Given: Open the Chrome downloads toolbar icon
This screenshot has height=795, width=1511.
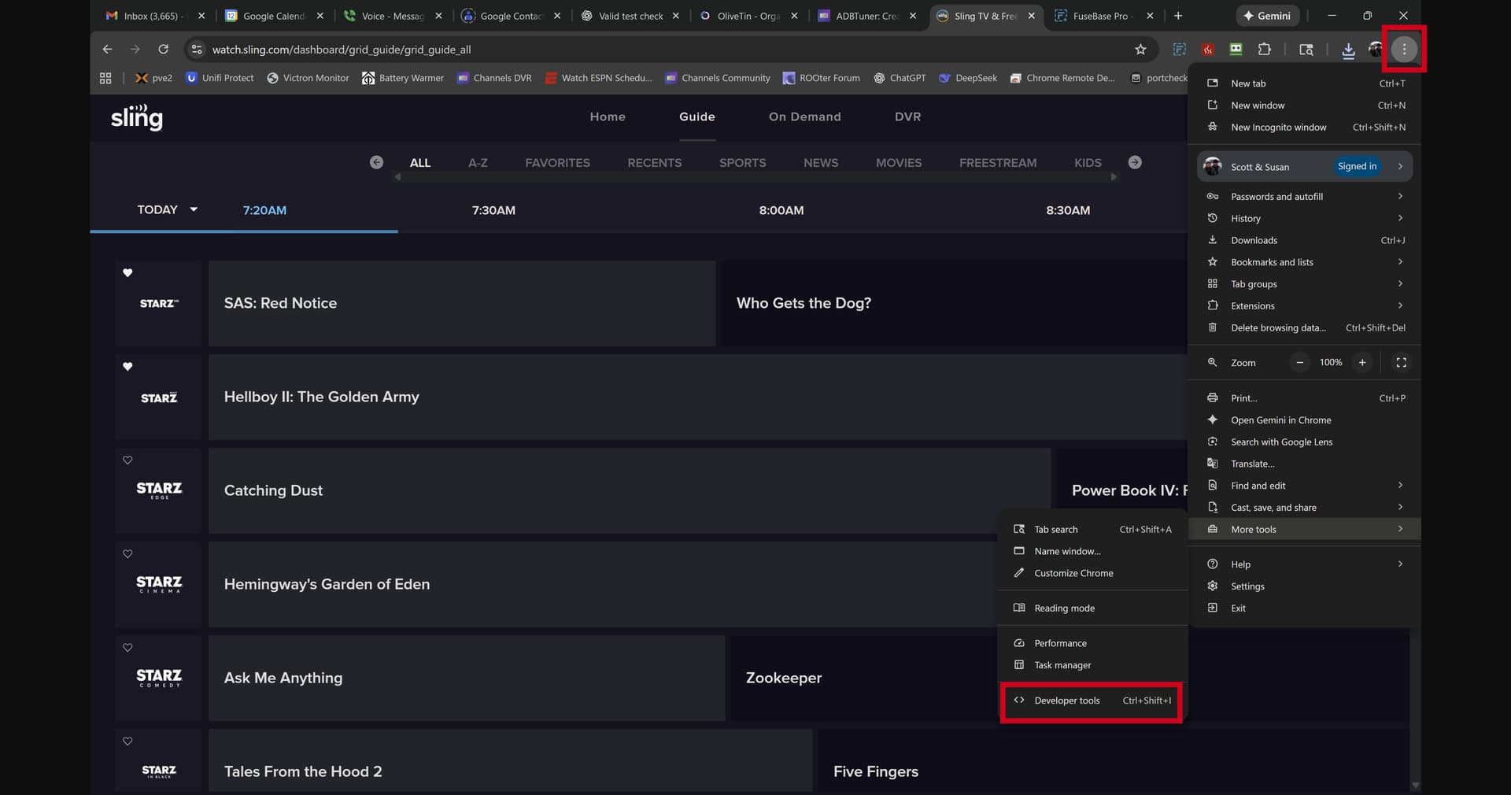Looking at the screenshot, I should pyautogui.click(x=1348, y=50).
